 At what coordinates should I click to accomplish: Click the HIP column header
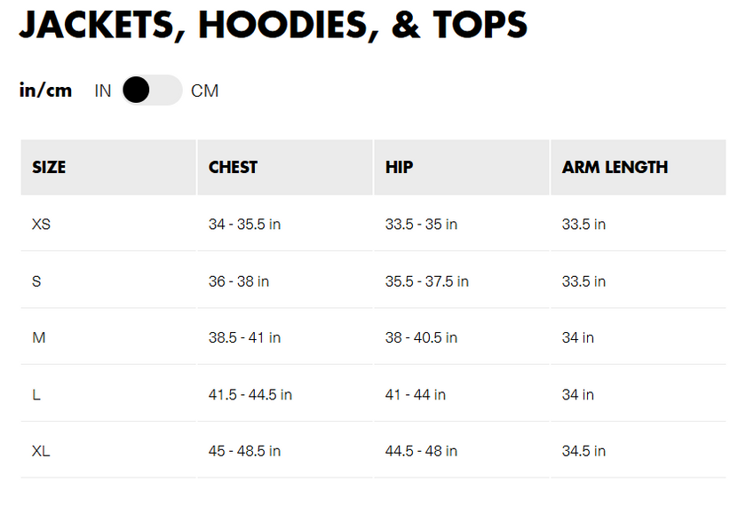click(x=399, y=167)
